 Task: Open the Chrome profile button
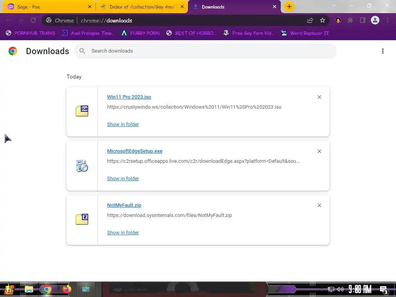[x=375, y=20]
